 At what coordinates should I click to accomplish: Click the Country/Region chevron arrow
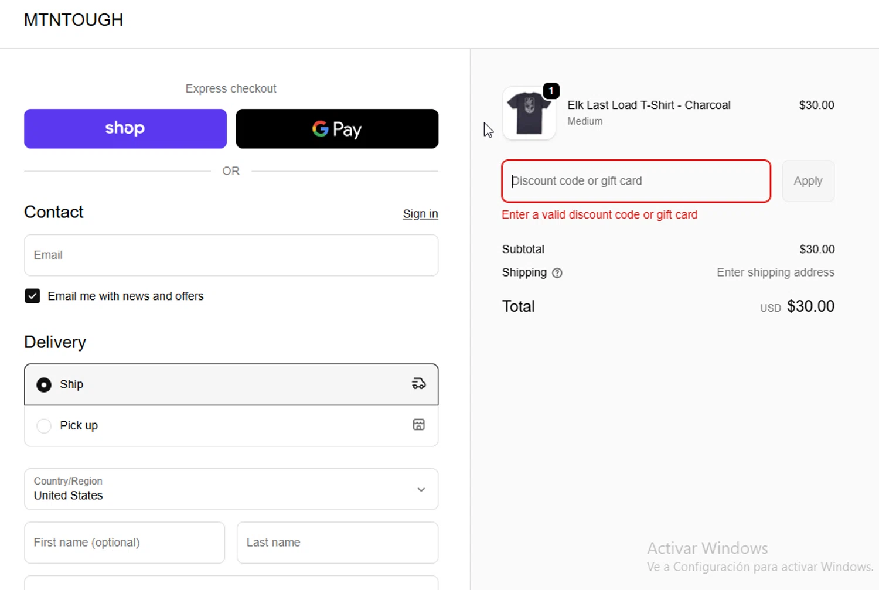[421, 489]
